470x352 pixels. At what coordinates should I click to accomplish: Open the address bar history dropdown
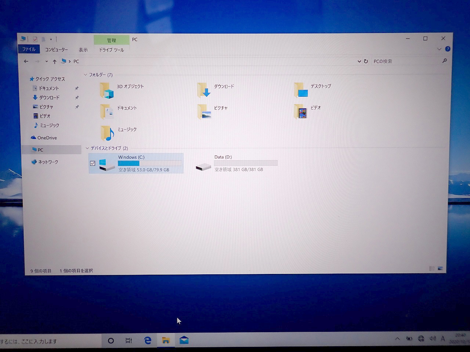(x=359, y=61)
